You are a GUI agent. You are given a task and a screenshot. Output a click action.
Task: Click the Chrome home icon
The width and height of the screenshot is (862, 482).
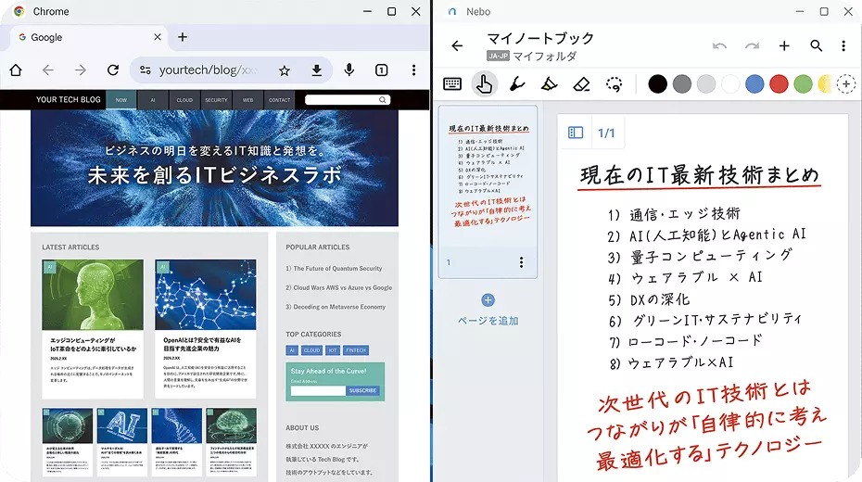(x=16, y=70)
